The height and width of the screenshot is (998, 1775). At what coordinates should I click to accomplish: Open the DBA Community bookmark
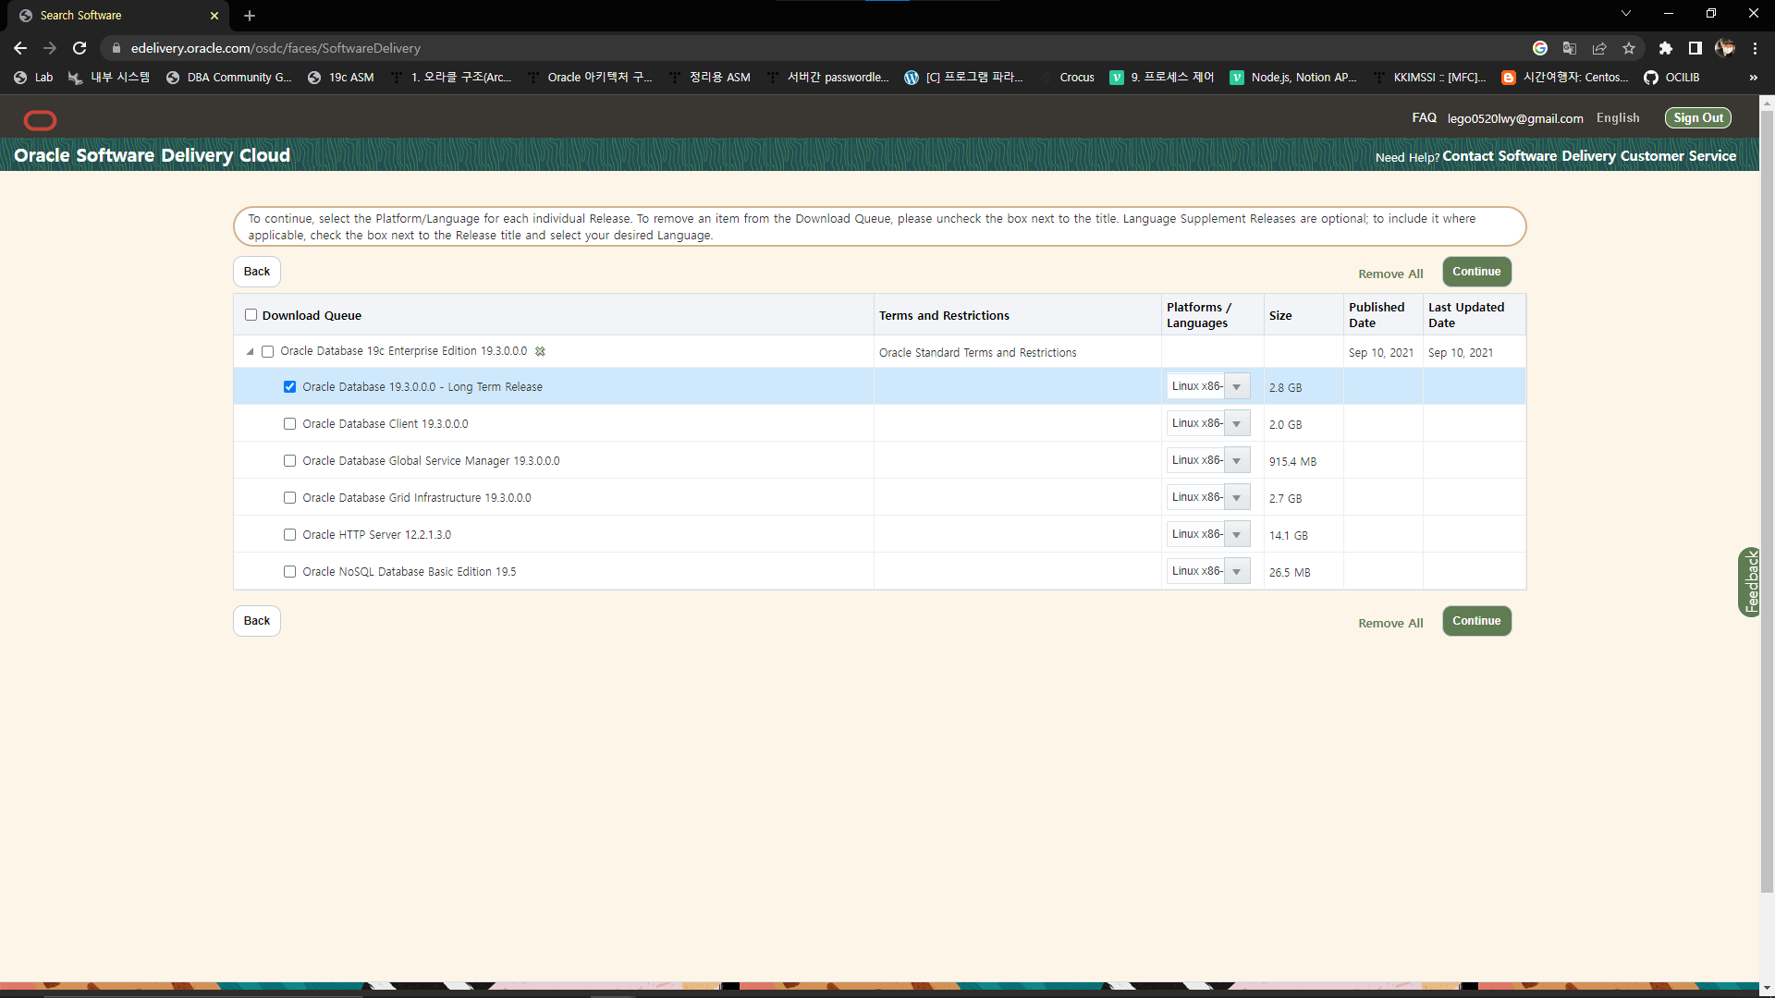(228, 78)
